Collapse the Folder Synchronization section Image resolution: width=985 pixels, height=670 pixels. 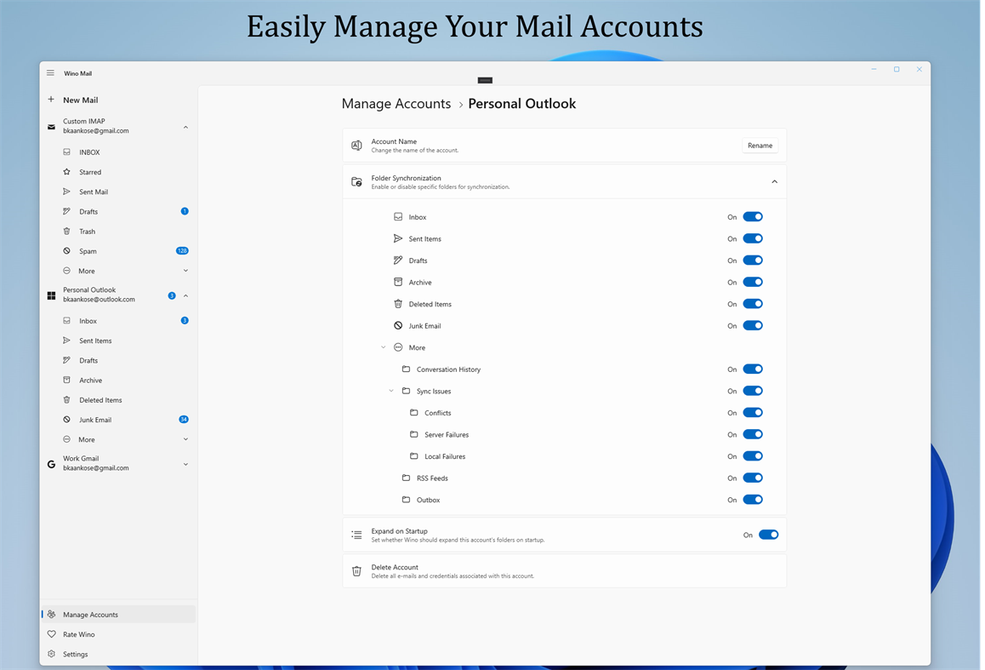click(x=774, y=181)
